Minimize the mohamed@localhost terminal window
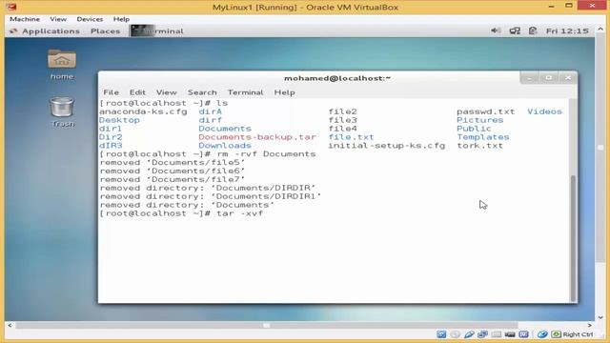Viewport: 610px width, 343px height. (x=530, y=78)
